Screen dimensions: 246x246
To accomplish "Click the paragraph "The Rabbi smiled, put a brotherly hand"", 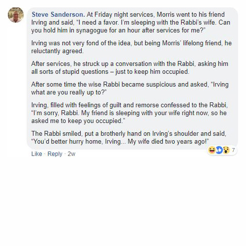I will (x=129, y=137).
